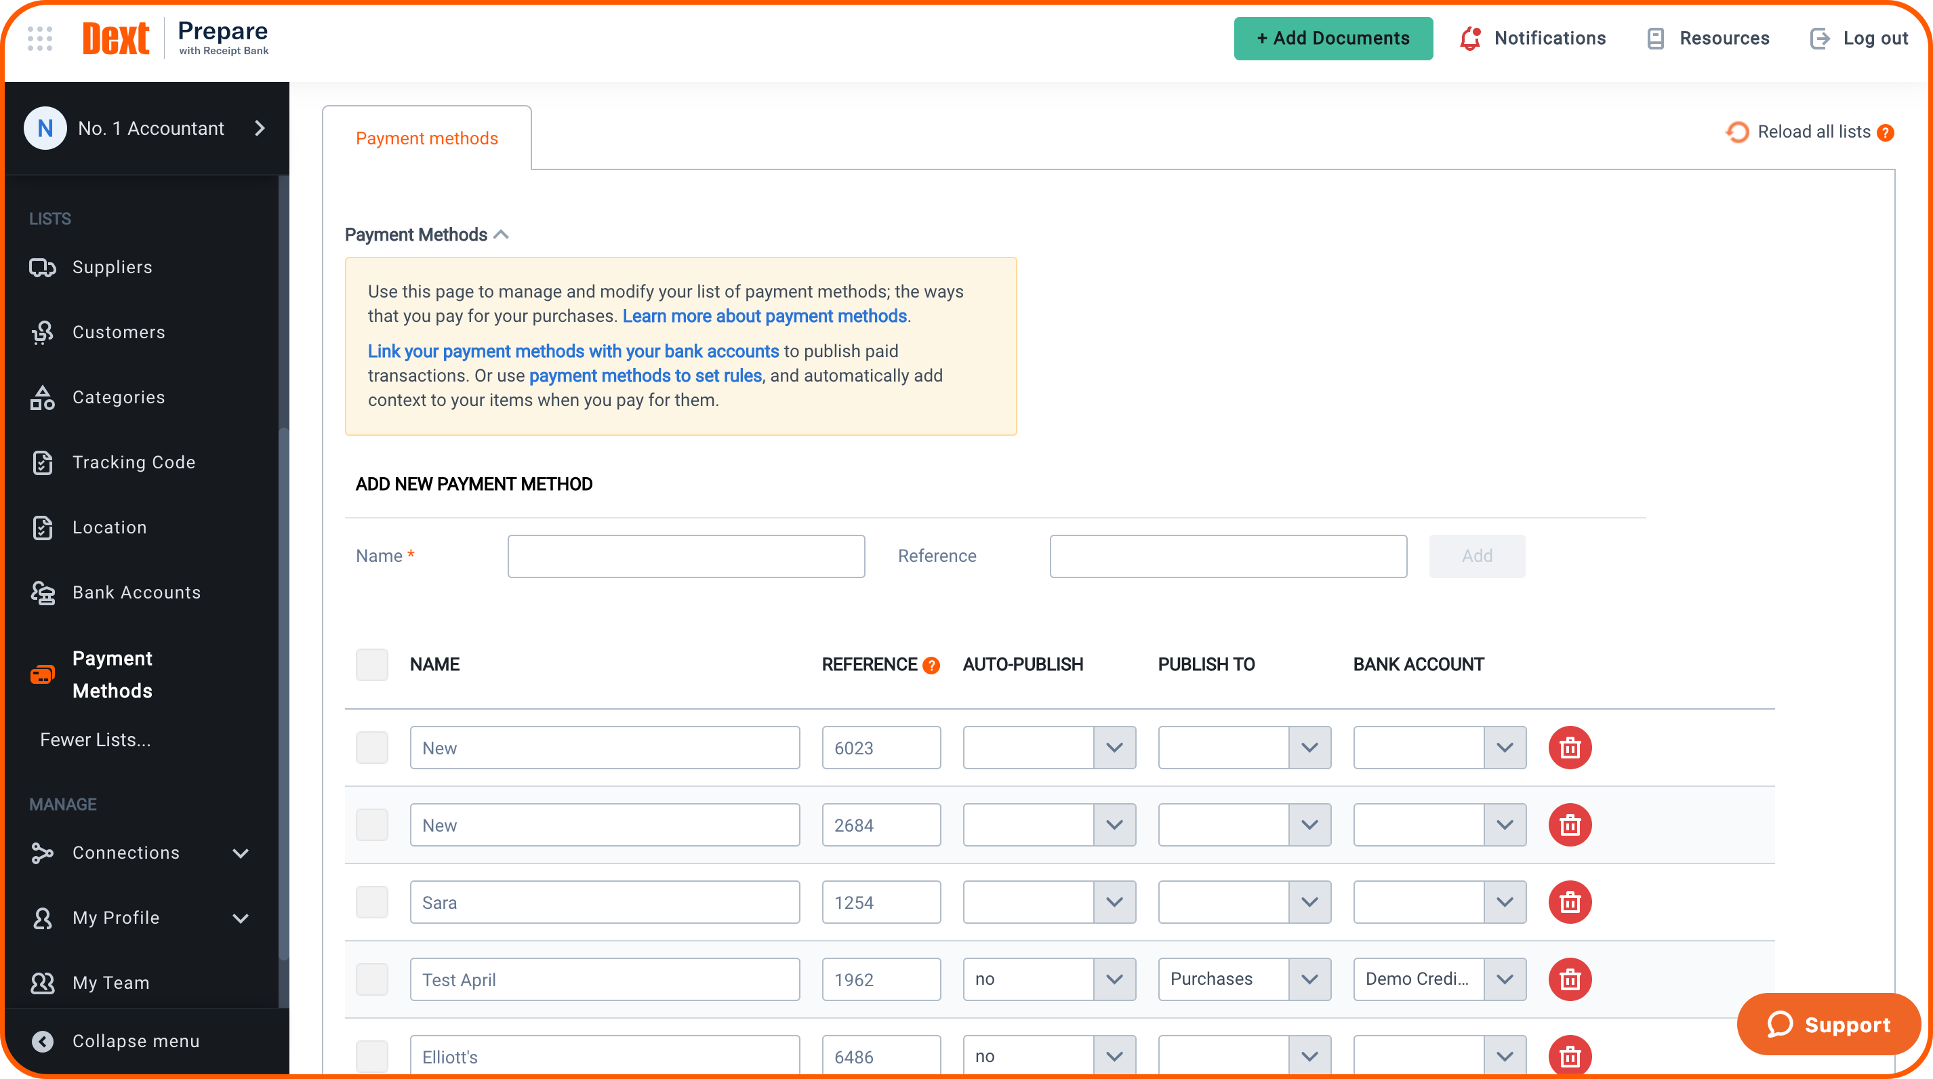Open the Reference column help icon
This screenshot has width=1933, height=1079.
coord(931,666)
